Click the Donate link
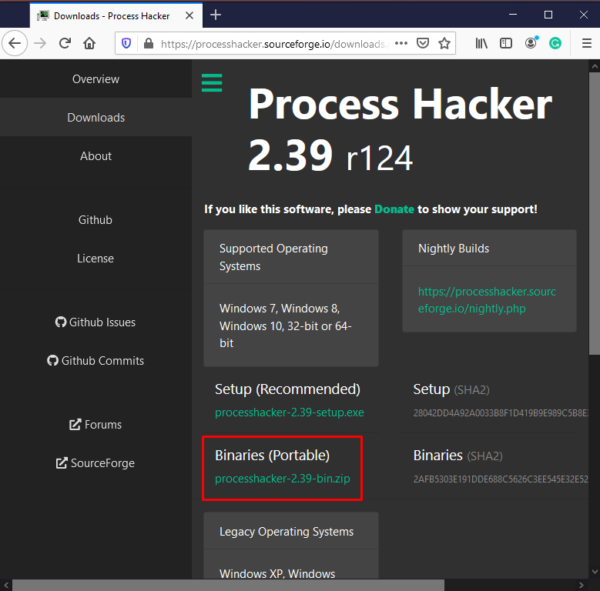This screenshot has height=591, width=600. tap(394, 209)
